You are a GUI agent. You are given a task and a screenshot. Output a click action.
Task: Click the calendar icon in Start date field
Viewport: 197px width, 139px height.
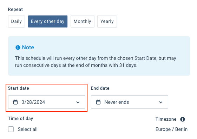15,102
